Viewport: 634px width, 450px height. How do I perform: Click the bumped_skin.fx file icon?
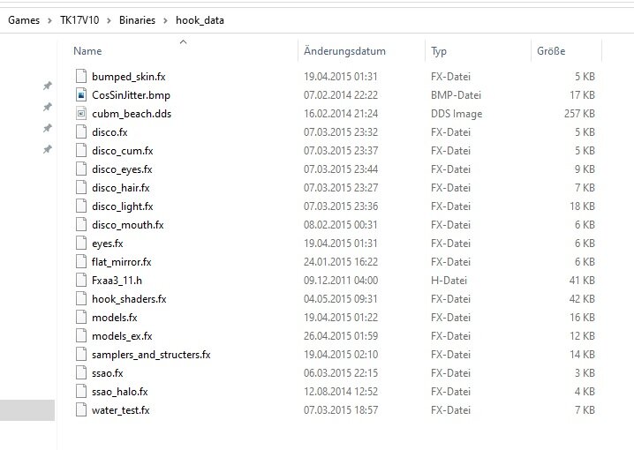tap(81, 77)
